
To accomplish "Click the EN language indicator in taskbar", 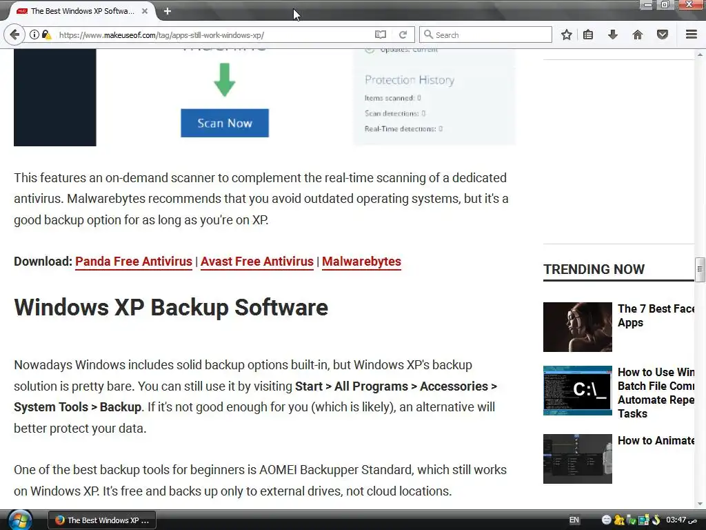I will 574,520.
